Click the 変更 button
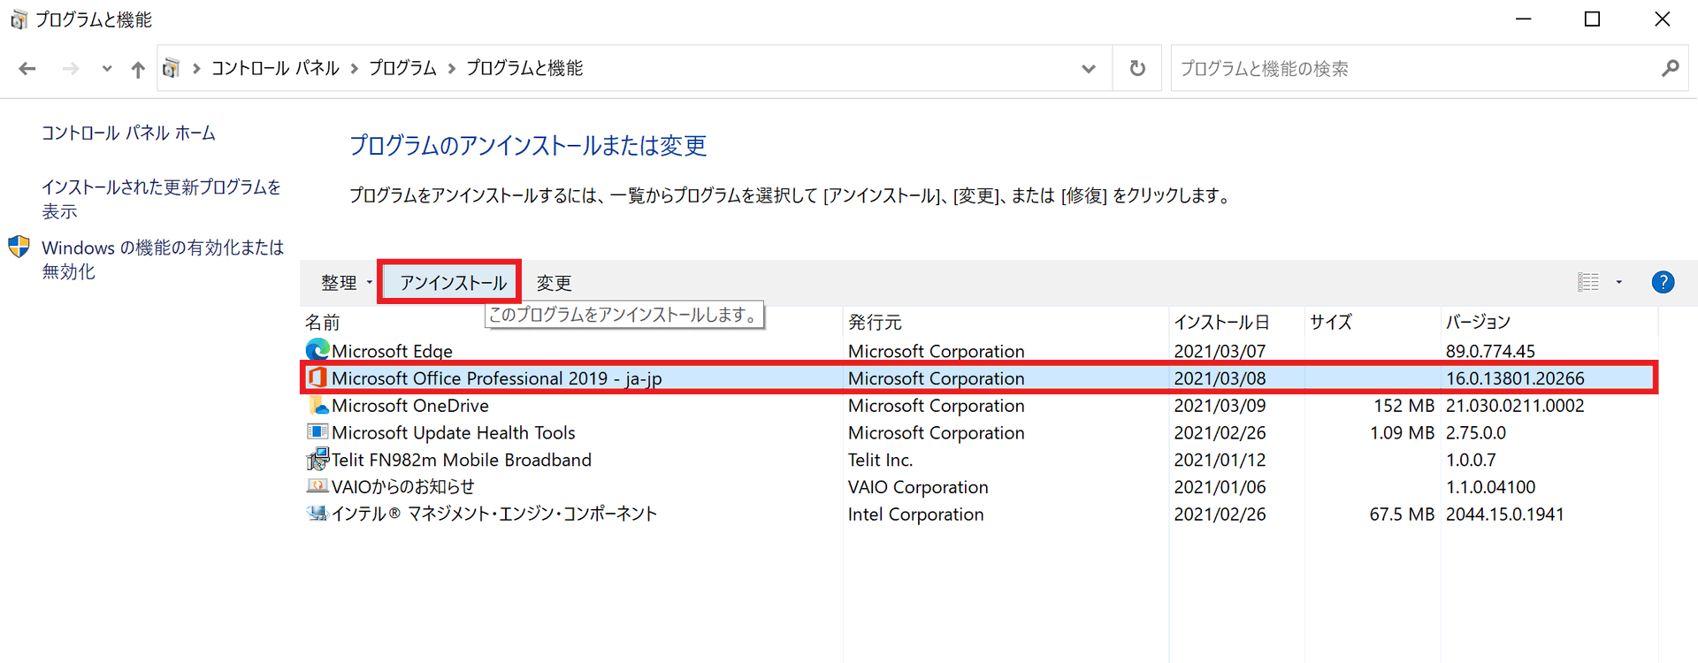Viewport: 1698px width, 663px height. click(x=555, y=282)
